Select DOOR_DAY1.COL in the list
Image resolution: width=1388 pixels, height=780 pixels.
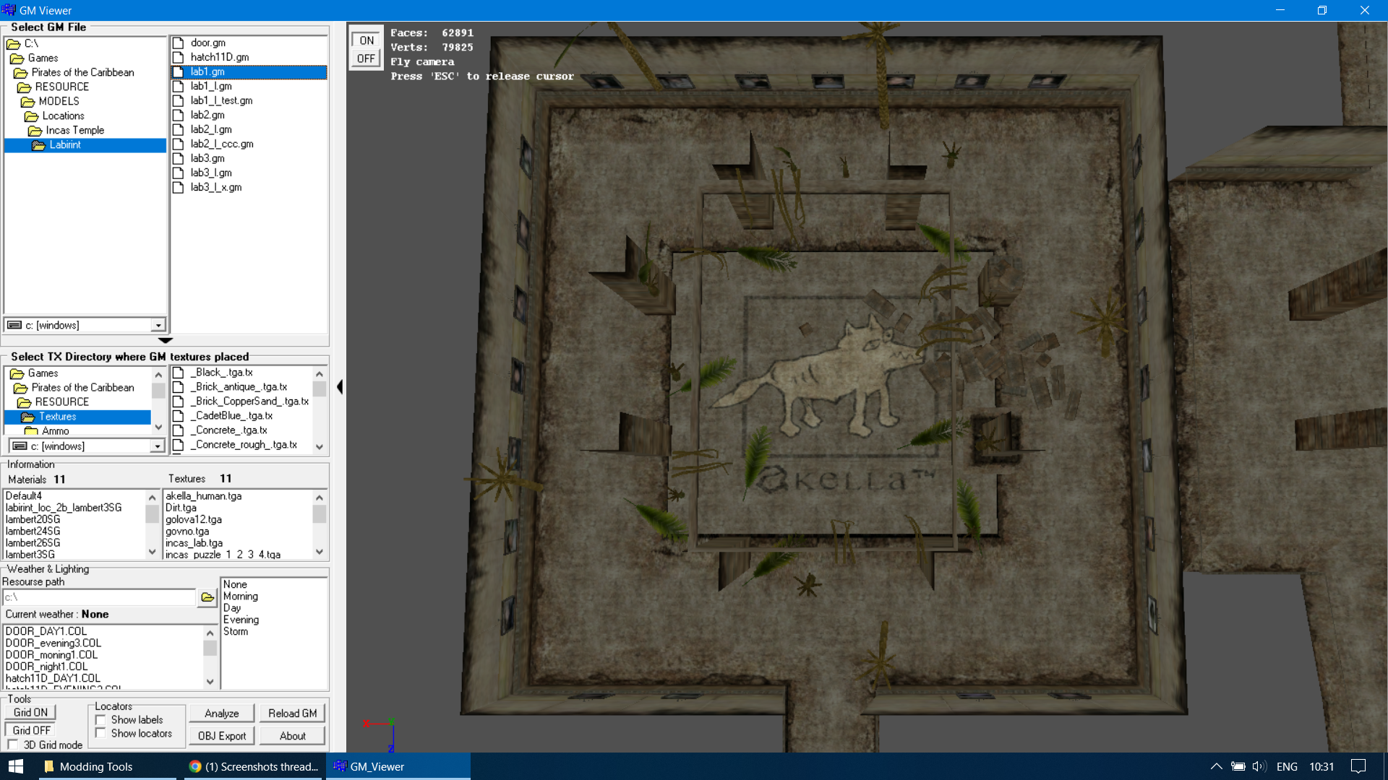click(46, 631)
